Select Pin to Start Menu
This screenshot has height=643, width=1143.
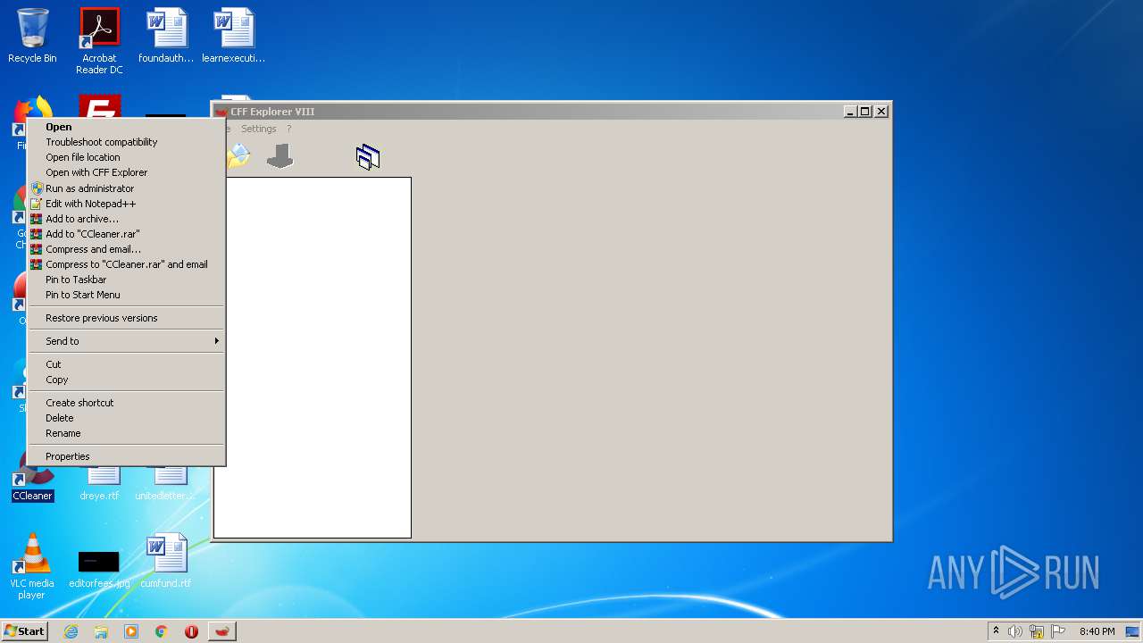tap(126, 295)
